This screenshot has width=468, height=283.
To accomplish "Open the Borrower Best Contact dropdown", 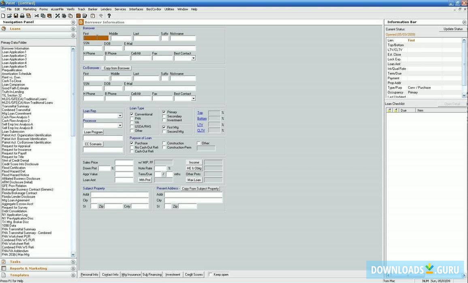I will point(193,58).
